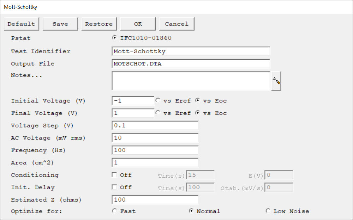Choose Normal optimization
This screenshot has height=220, width=353.
[x=191, y=211]
